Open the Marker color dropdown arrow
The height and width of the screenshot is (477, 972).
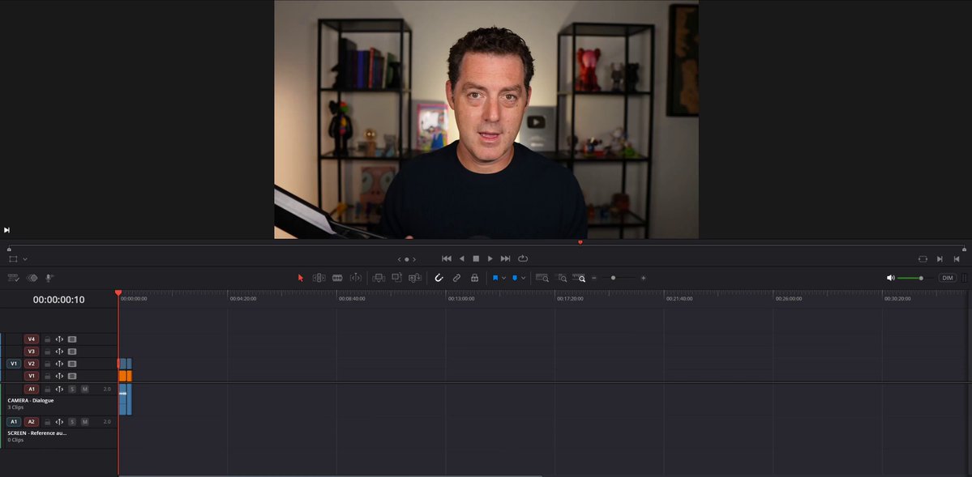(x=523, y=278)
